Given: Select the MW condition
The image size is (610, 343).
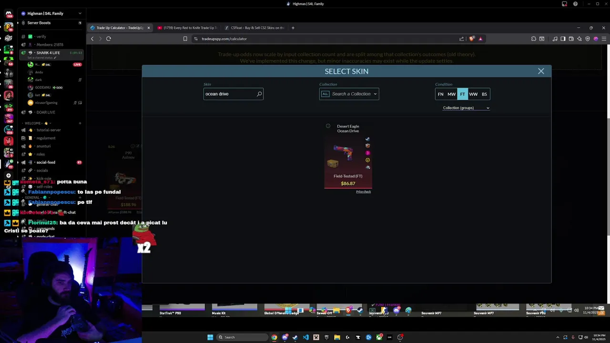Looking at the screenshot, I should 451,94.
